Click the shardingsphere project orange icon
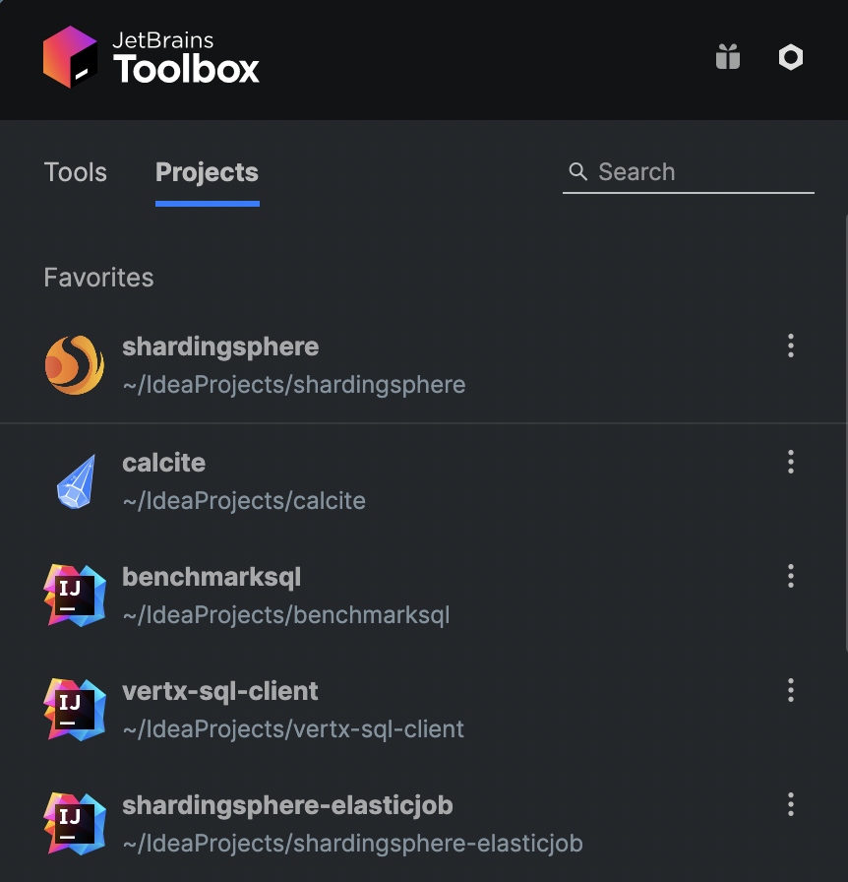Screen dimensions: 848x882 (74, 365)
